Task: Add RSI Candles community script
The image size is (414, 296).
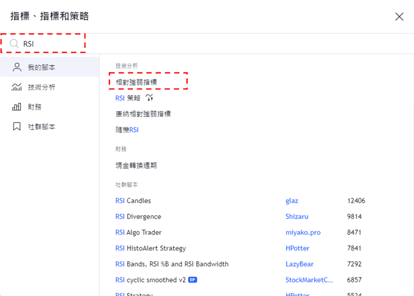Action: 133,201
